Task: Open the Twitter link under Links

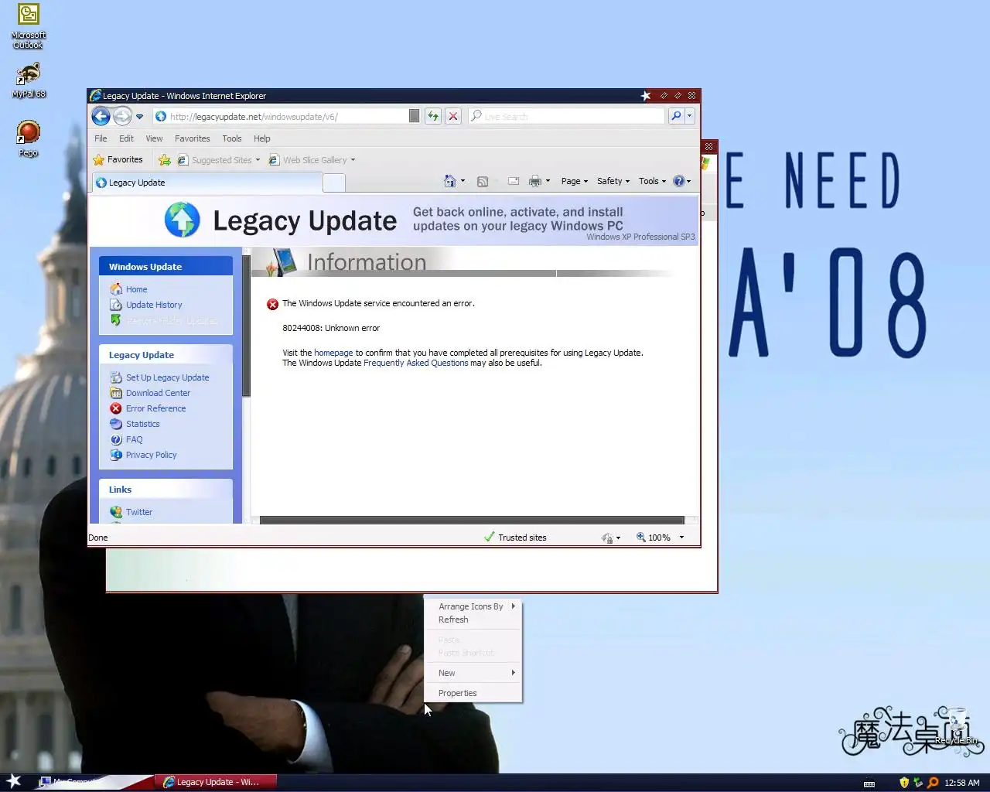Action: coord(138,512)
